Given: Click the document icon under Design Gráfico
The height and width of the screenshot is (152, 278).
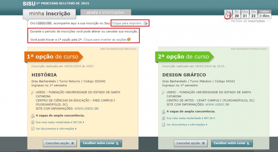Looking at the screenshot, I should tap(164, 125).
